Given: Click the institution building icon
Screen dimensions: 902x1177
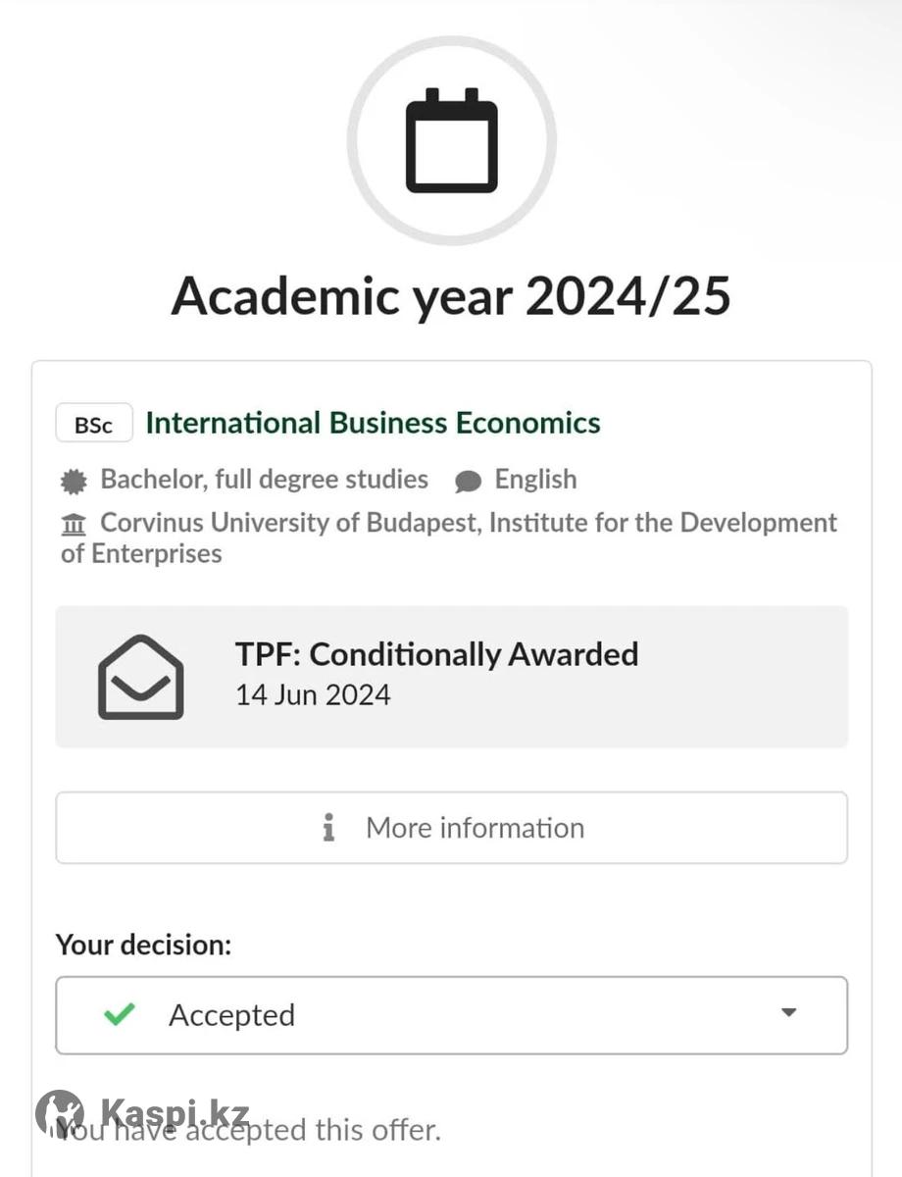Looking at the screenshot, I should coord(74,524).
